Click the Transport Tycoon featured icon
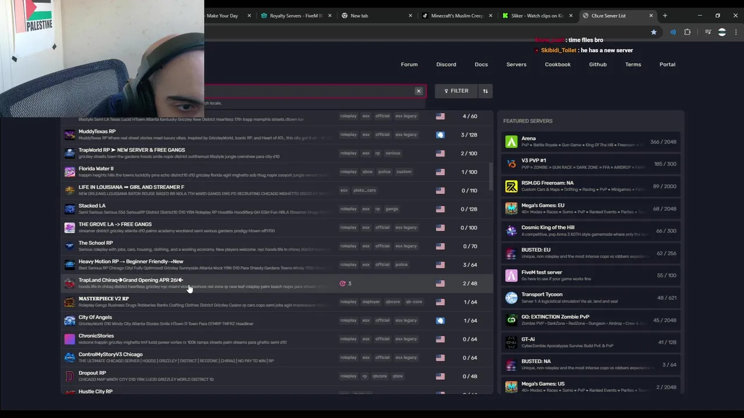 [512, 298]
